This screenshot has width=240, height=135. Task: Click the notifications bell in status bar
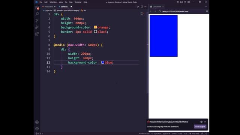[206, 133]
